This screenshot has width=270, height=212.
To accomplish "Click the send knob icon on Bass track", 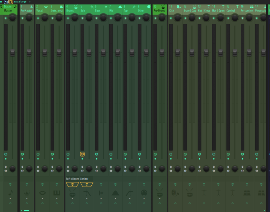I will 101,184.
